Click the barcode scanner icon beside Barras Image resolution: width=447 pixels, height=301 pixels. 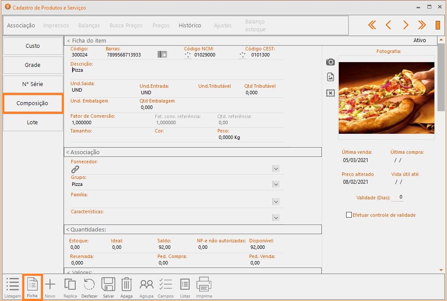[x=162, y=54]
